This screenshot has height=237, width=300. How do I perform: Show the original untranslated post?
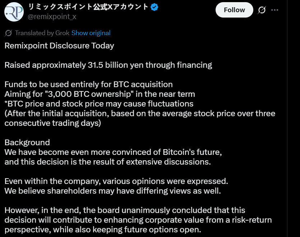[91, 33]
